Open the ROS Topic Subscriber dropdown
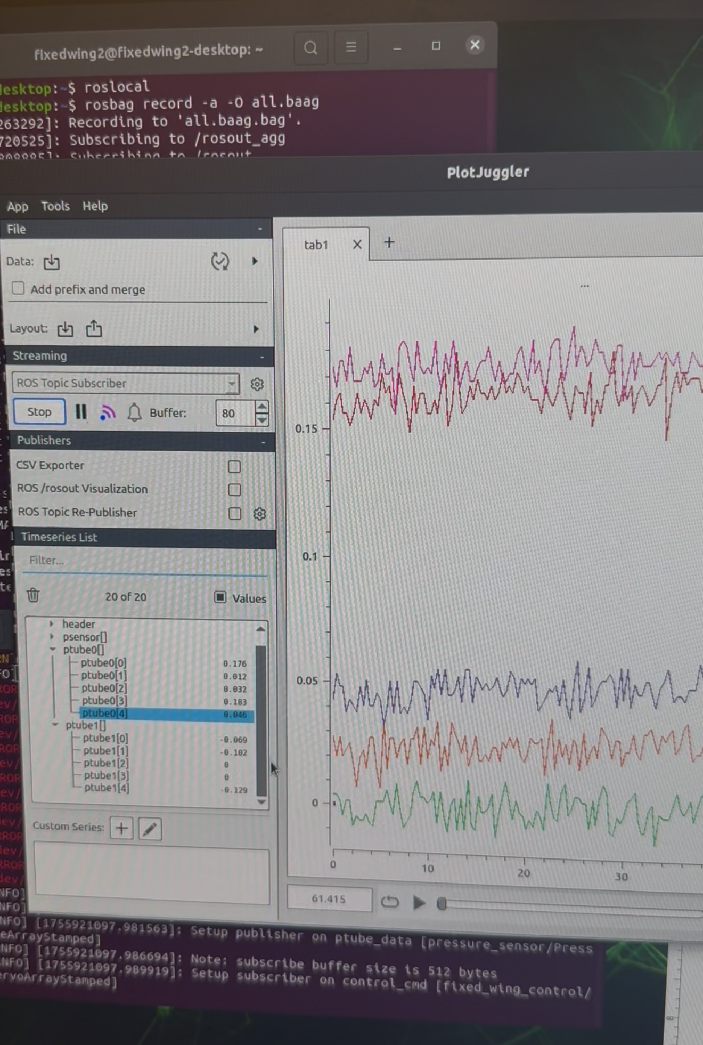 click(126, 383)
